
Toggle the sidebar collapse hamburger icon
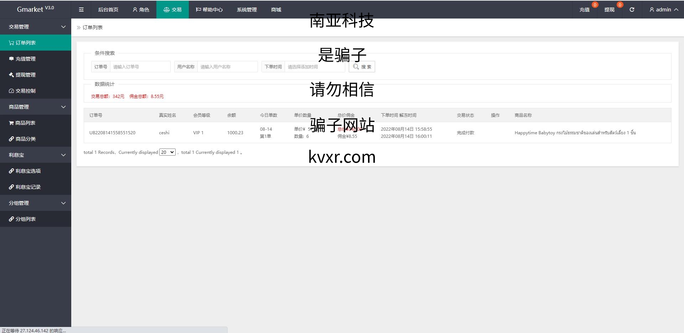pos(81,10)
